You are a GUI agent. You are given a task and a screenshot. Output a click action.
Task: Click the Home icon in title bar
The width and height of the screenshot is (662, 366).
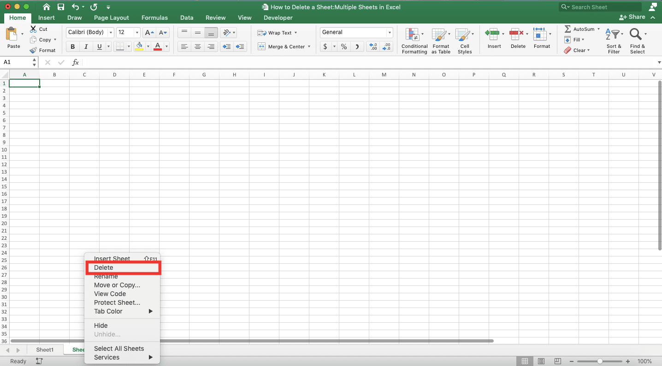tap(46, 7)
